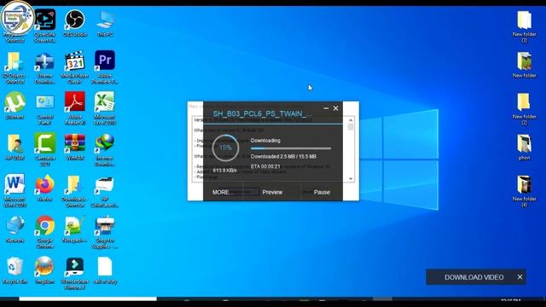The width and height of the screenshot is (546, 307).
Task: Minimize the download progress dialog
Action: point(326,108)
